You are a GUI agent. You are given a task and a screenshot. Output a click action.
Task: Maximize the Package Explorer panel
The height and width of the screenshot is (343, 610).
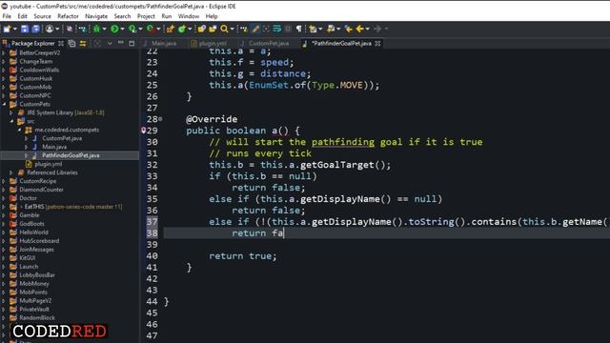132,43
